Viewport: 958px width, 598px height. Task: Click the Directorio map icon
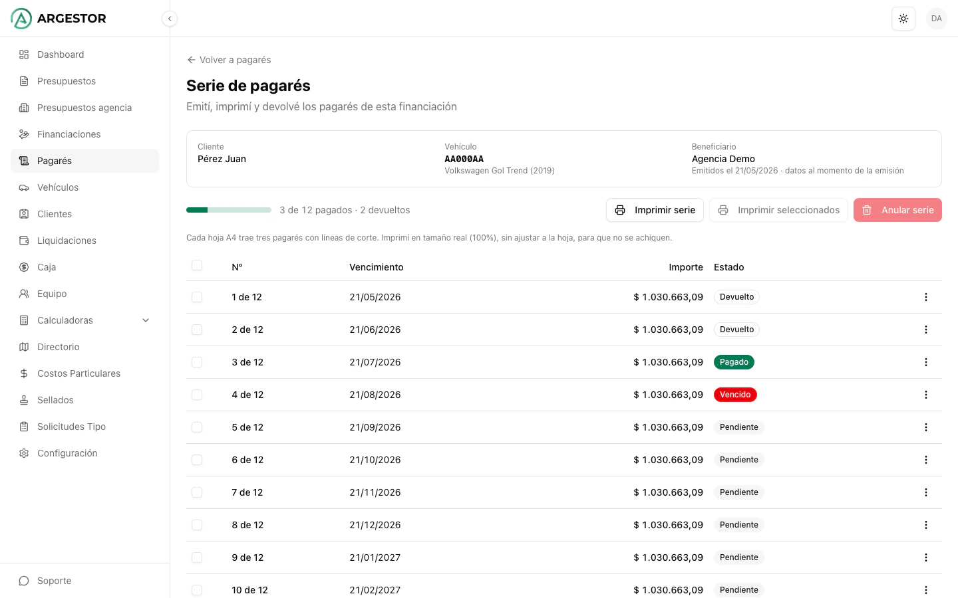tap(24, 347)
